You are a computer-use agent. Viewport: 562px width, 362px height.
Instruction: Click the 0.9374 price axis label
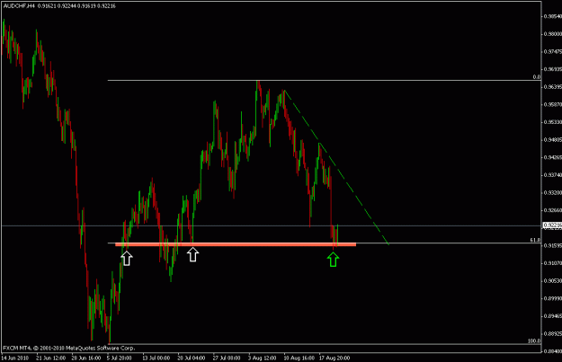(553, 175)
